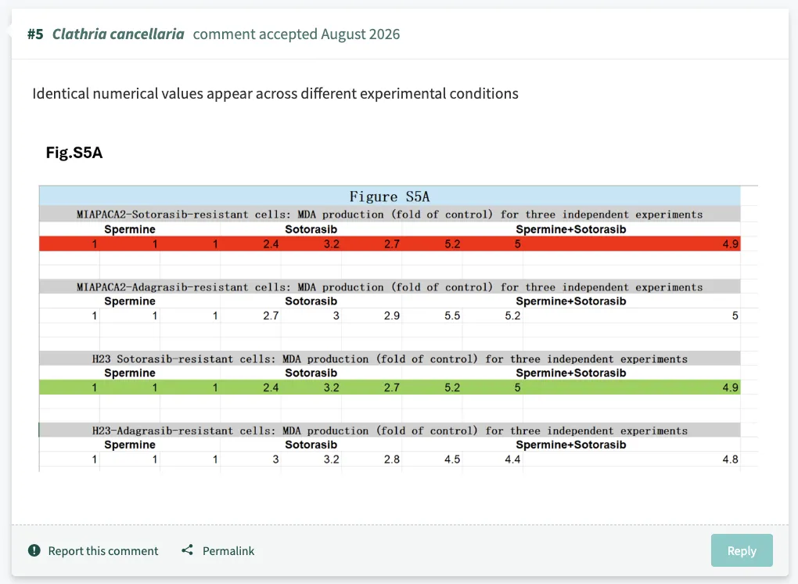The height and width of the screenshot is (584, 798).
Task: Click the Report this comment exclamation icon
Action: click(x=34, y=550)
